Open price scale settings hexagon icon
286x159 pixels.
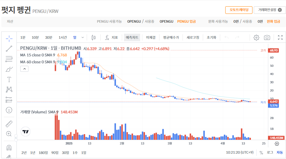click(x=277, y=144)
